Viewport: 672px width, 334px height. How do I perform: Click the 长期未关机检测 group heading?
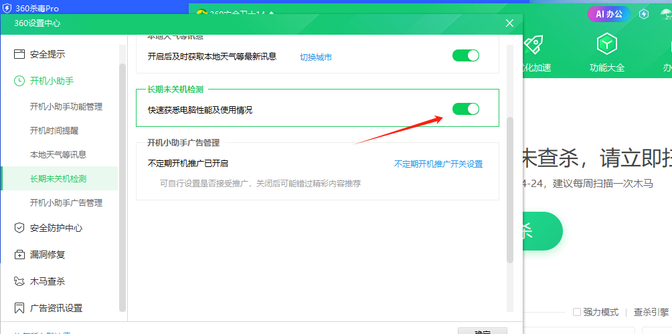[175, 90]
